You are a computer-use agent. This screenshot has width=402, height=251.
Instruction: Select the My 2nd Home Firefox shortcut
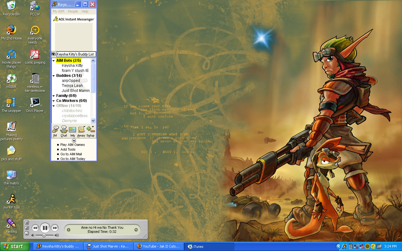coord(11,33)
